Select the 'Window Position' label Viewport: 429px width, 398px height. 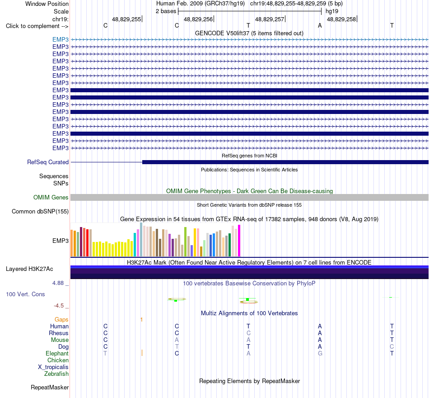[x=47, y=4]
